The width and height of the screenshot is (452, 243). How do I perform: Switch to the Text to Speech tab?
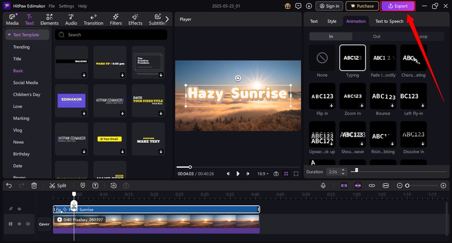pyautogui.click(x=389, y=21)
